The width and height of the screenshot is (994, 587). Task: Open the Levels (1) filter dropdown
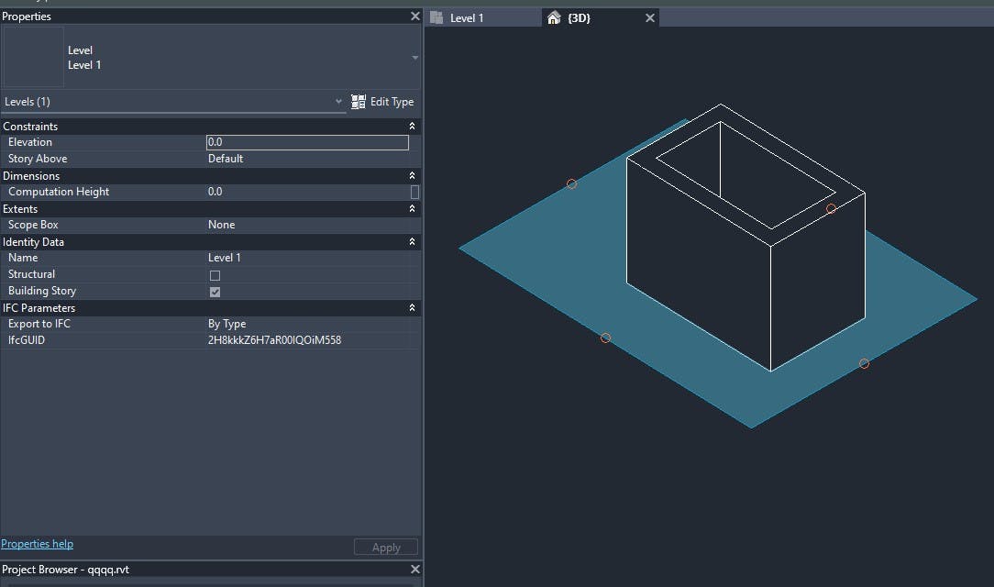[337, 102]
